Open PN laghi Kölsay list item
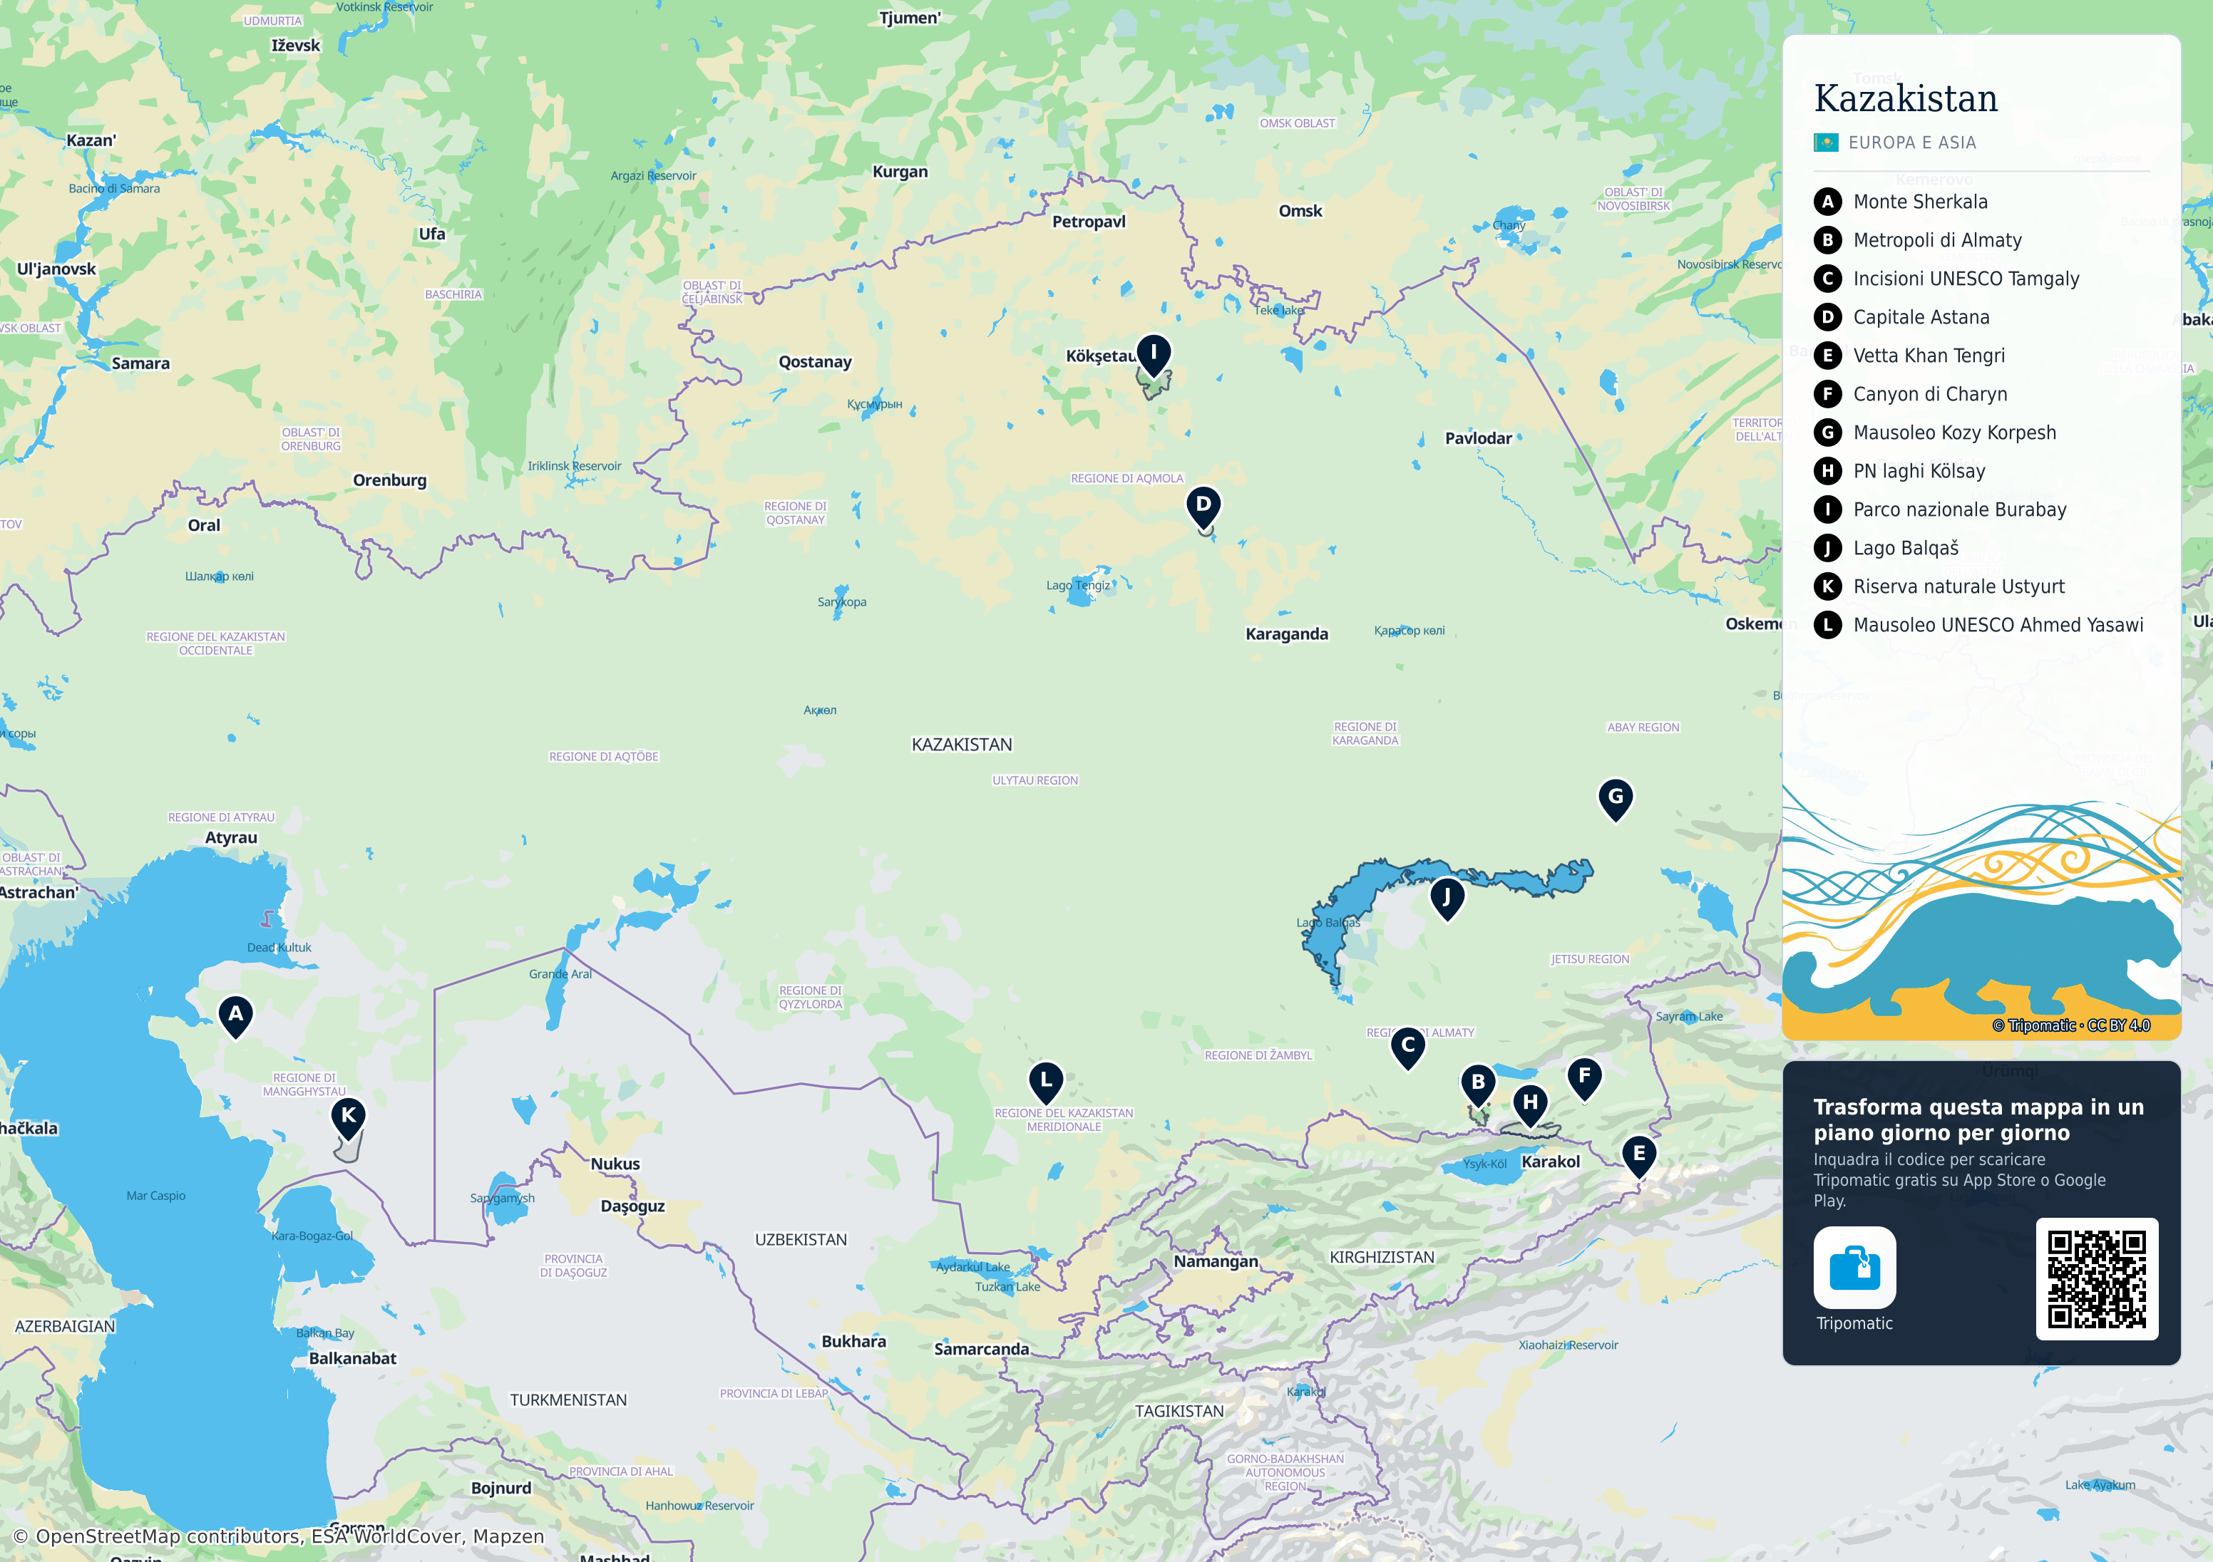 (x=1919, y=471)
